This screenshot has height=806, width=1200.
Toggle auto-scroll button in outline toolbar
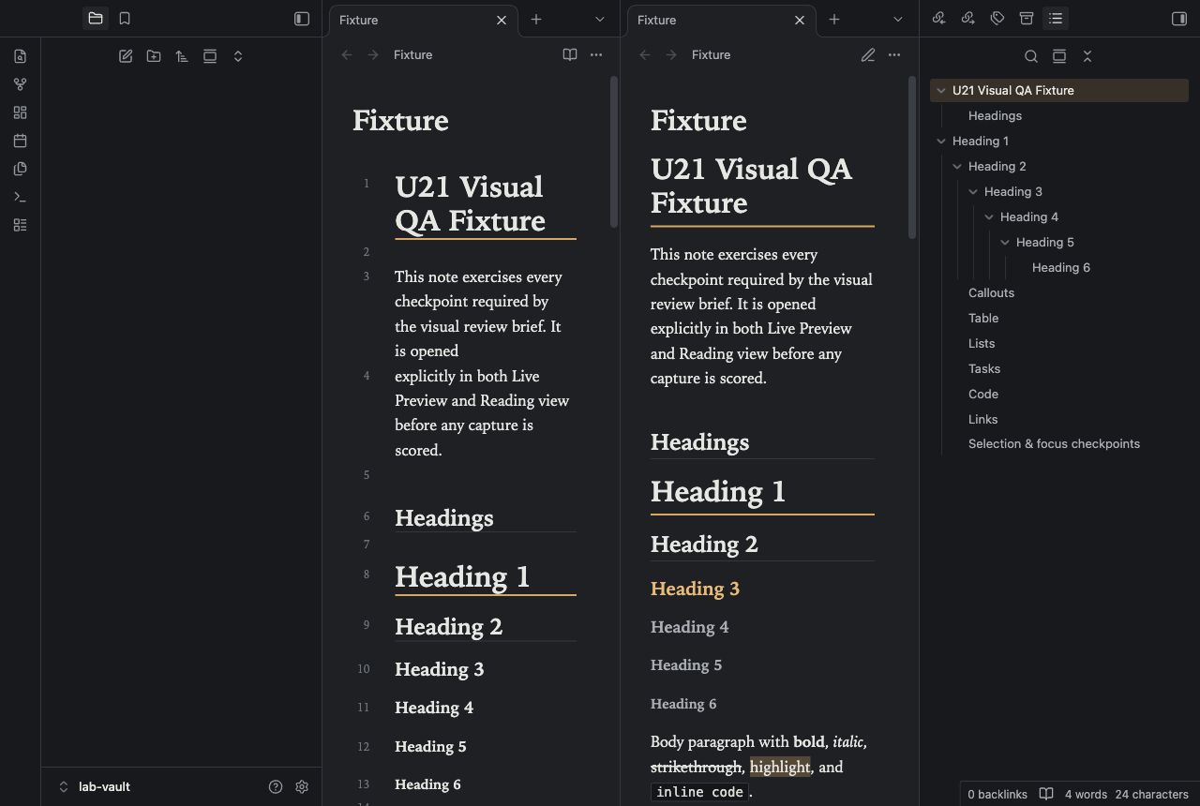1059,56
